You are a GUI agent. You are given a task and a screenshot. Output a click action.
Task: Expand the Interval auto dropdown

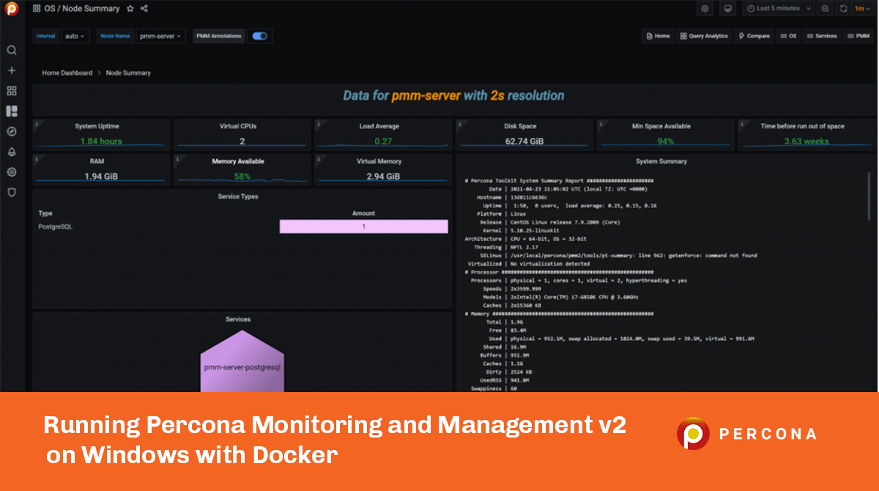click(x=75, y=36)
